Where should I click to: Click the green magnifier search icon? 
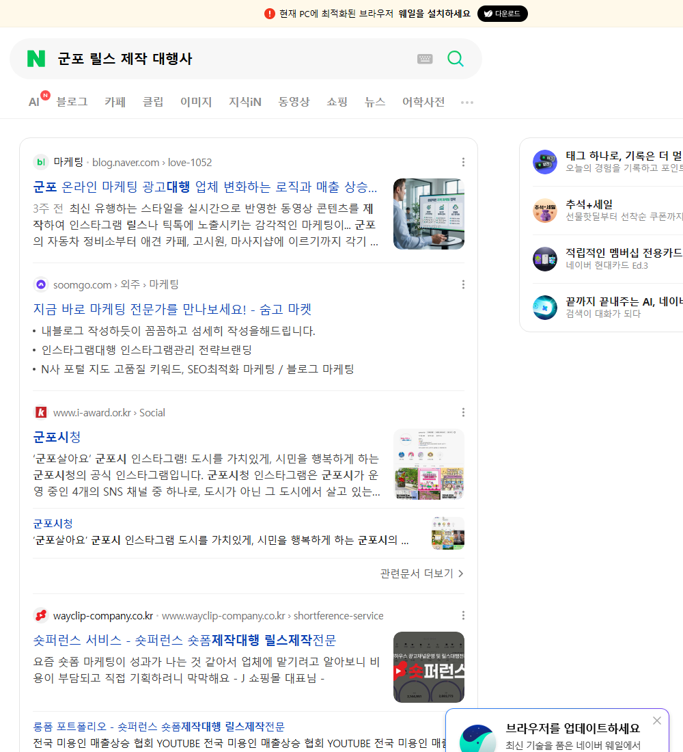pyautogui.click(x=456, y=59)
